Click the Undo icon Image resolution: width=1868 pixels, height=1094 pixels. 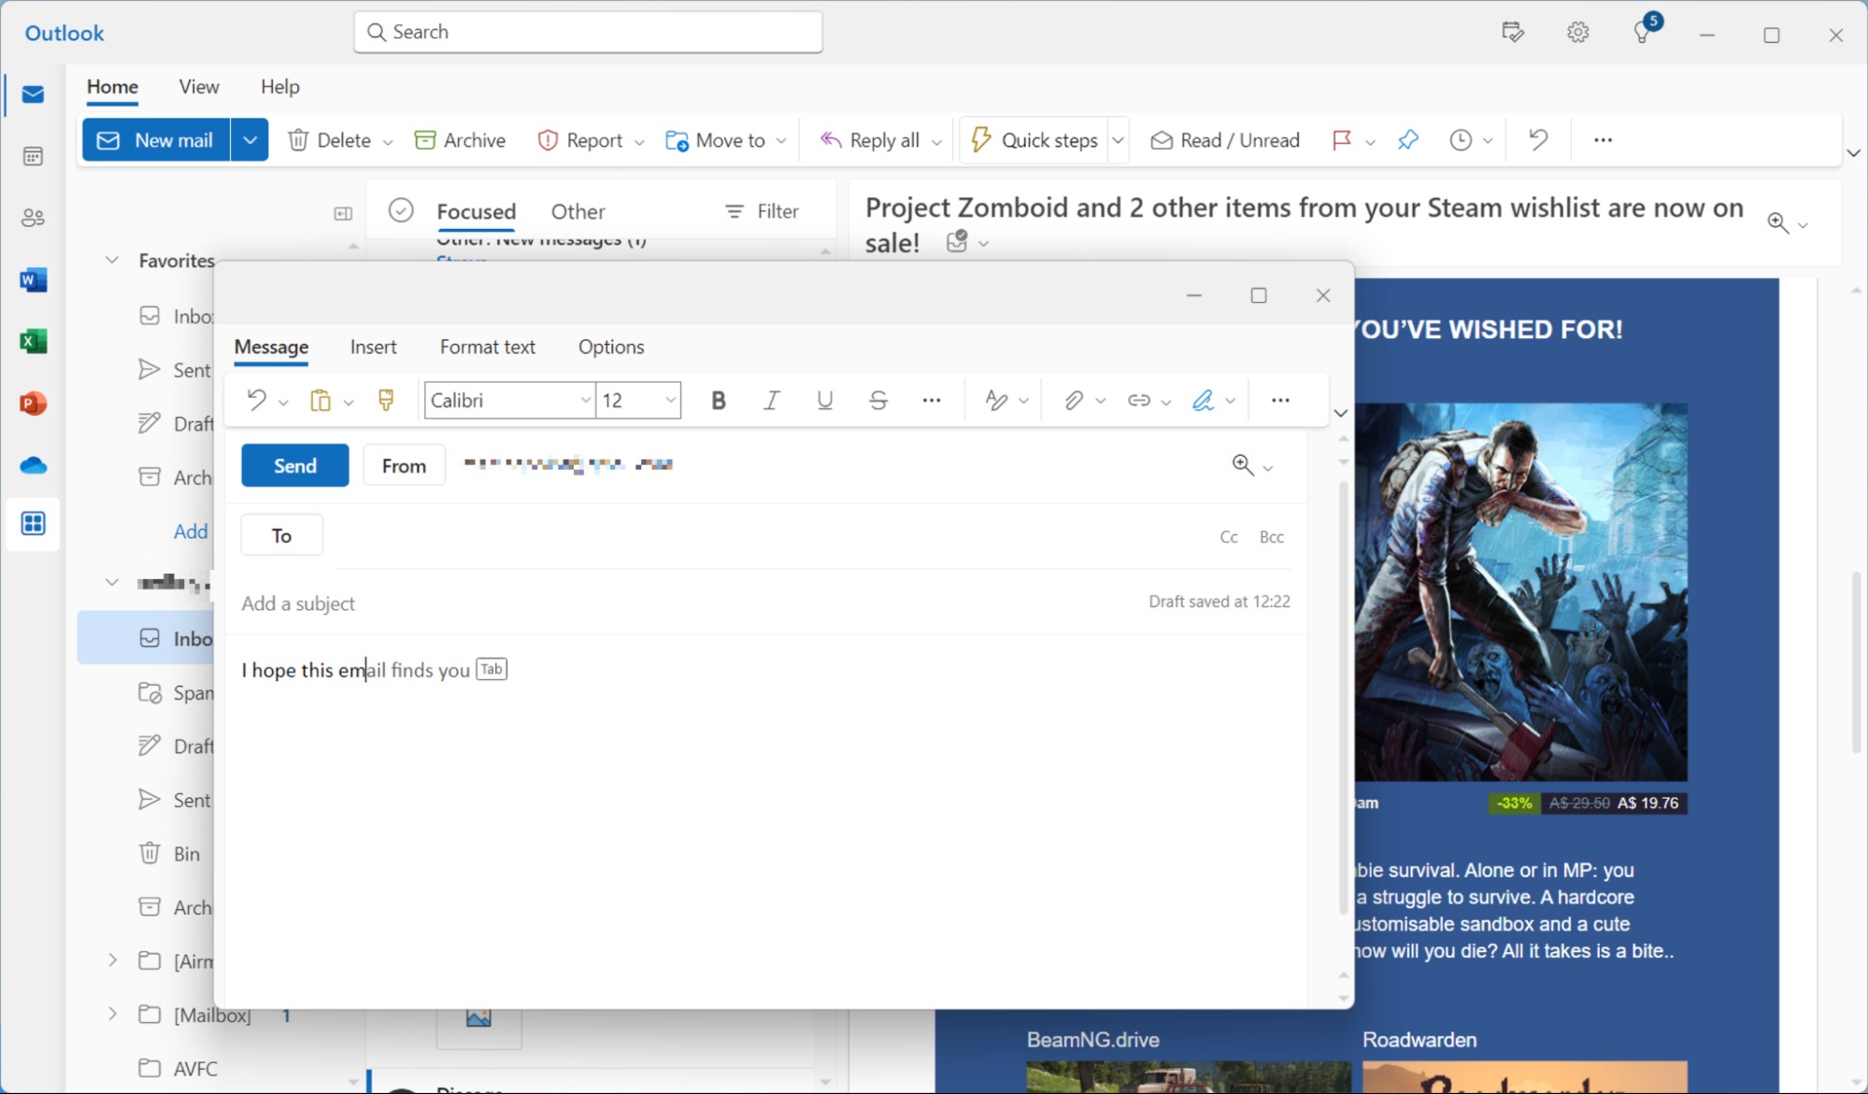click(255, 400)
